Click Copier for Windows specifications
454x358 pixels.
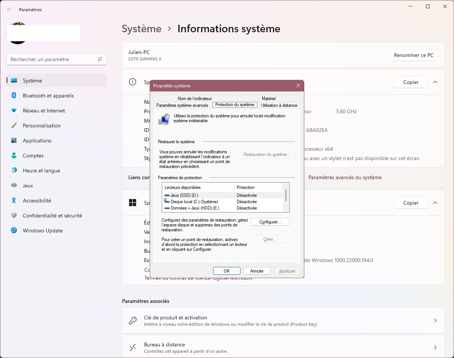tap(411, 203)
